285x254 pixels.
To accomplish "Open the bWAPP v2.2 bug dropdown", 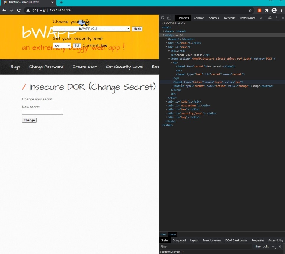I will (x=91, y=29).
